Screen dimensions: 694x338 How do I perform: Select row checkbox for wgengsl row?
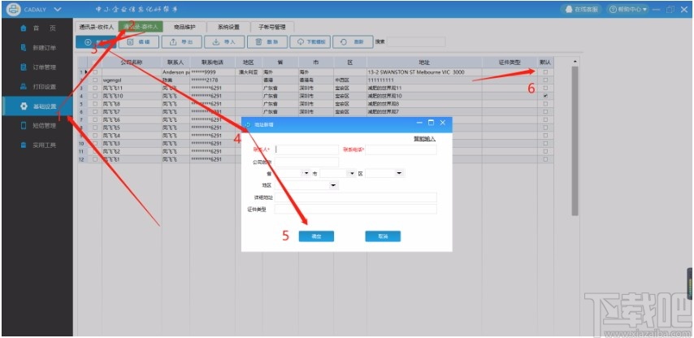[x=95, y=80]
